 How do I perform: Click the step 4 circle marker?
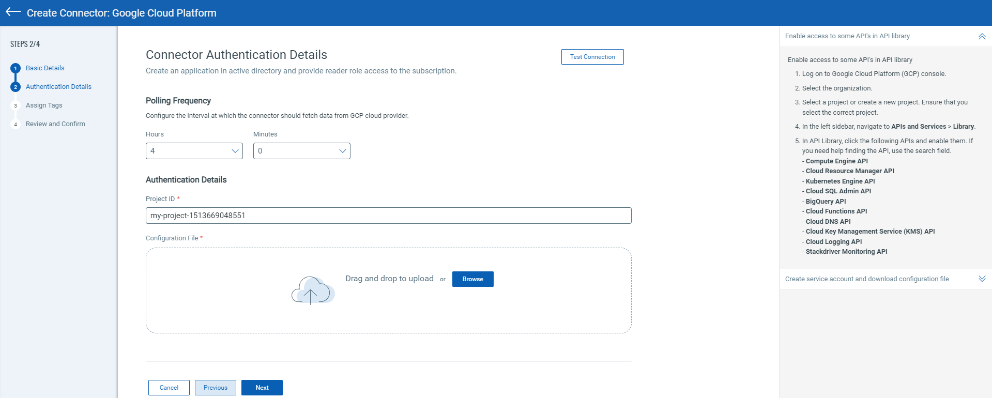coord(16,124)
